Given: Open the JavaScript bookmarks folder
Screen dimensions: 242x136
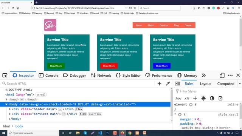Looking at the screenshot, I should (x=70, y=13).
